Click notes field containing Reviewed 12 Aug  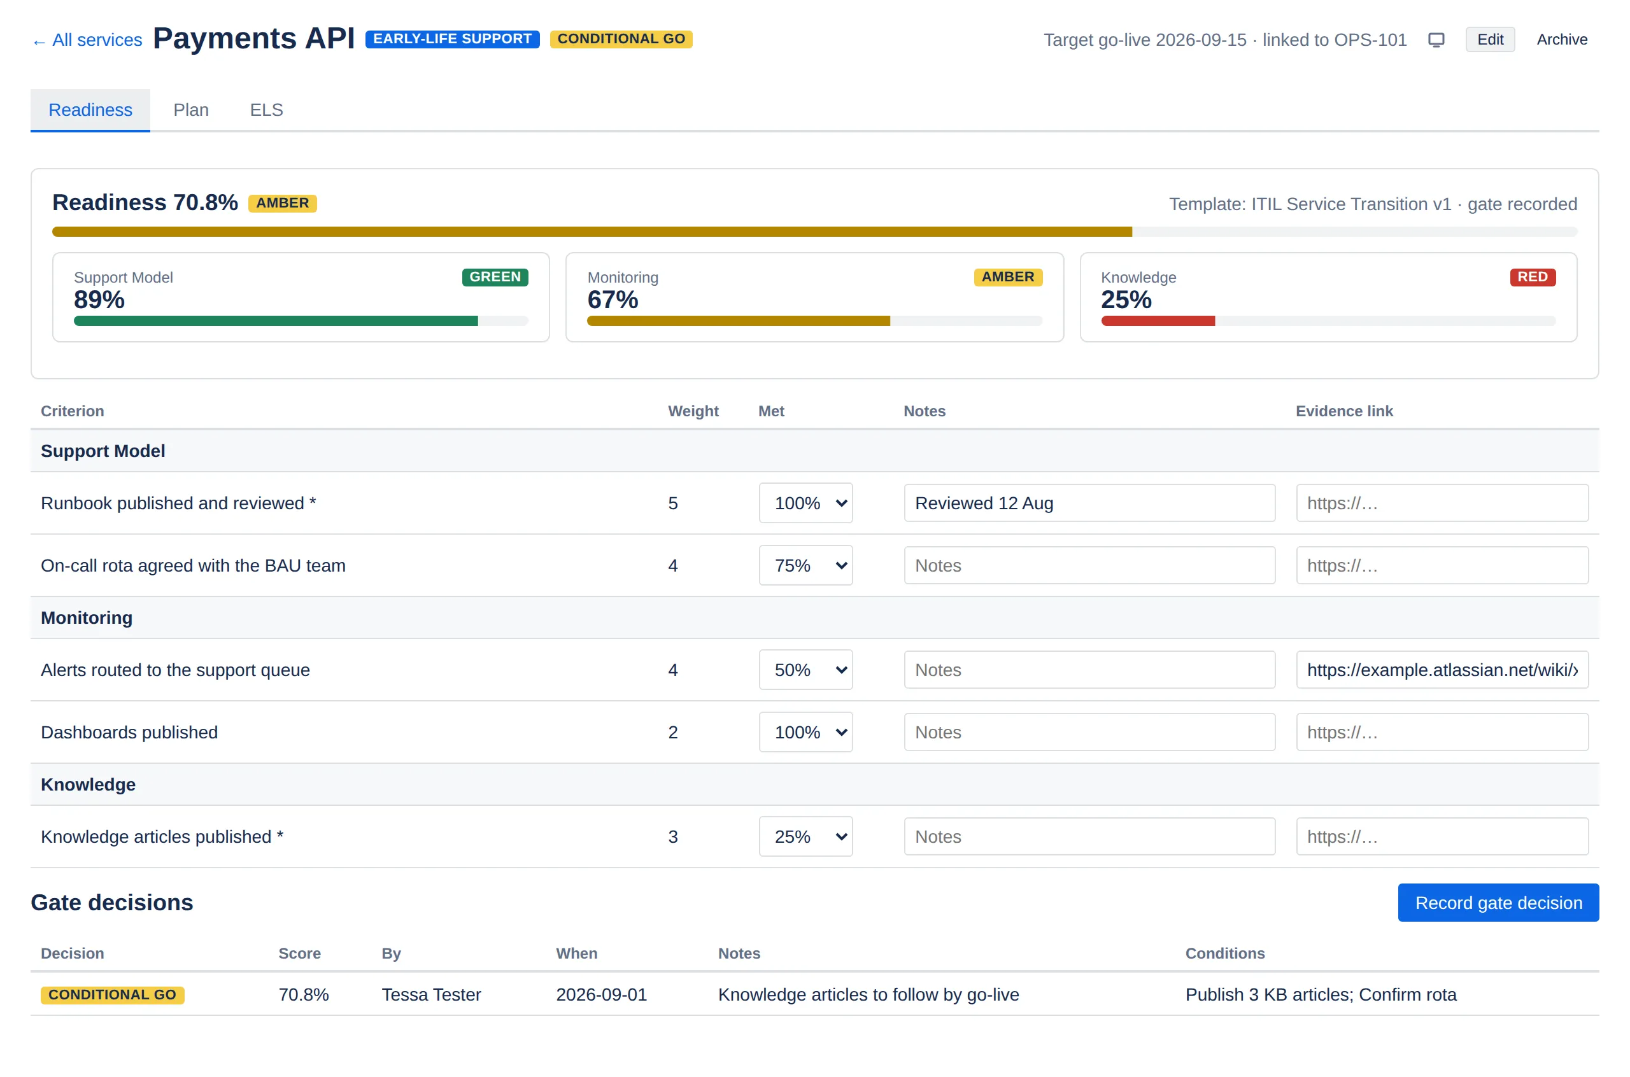click(x=1089, y=503)
